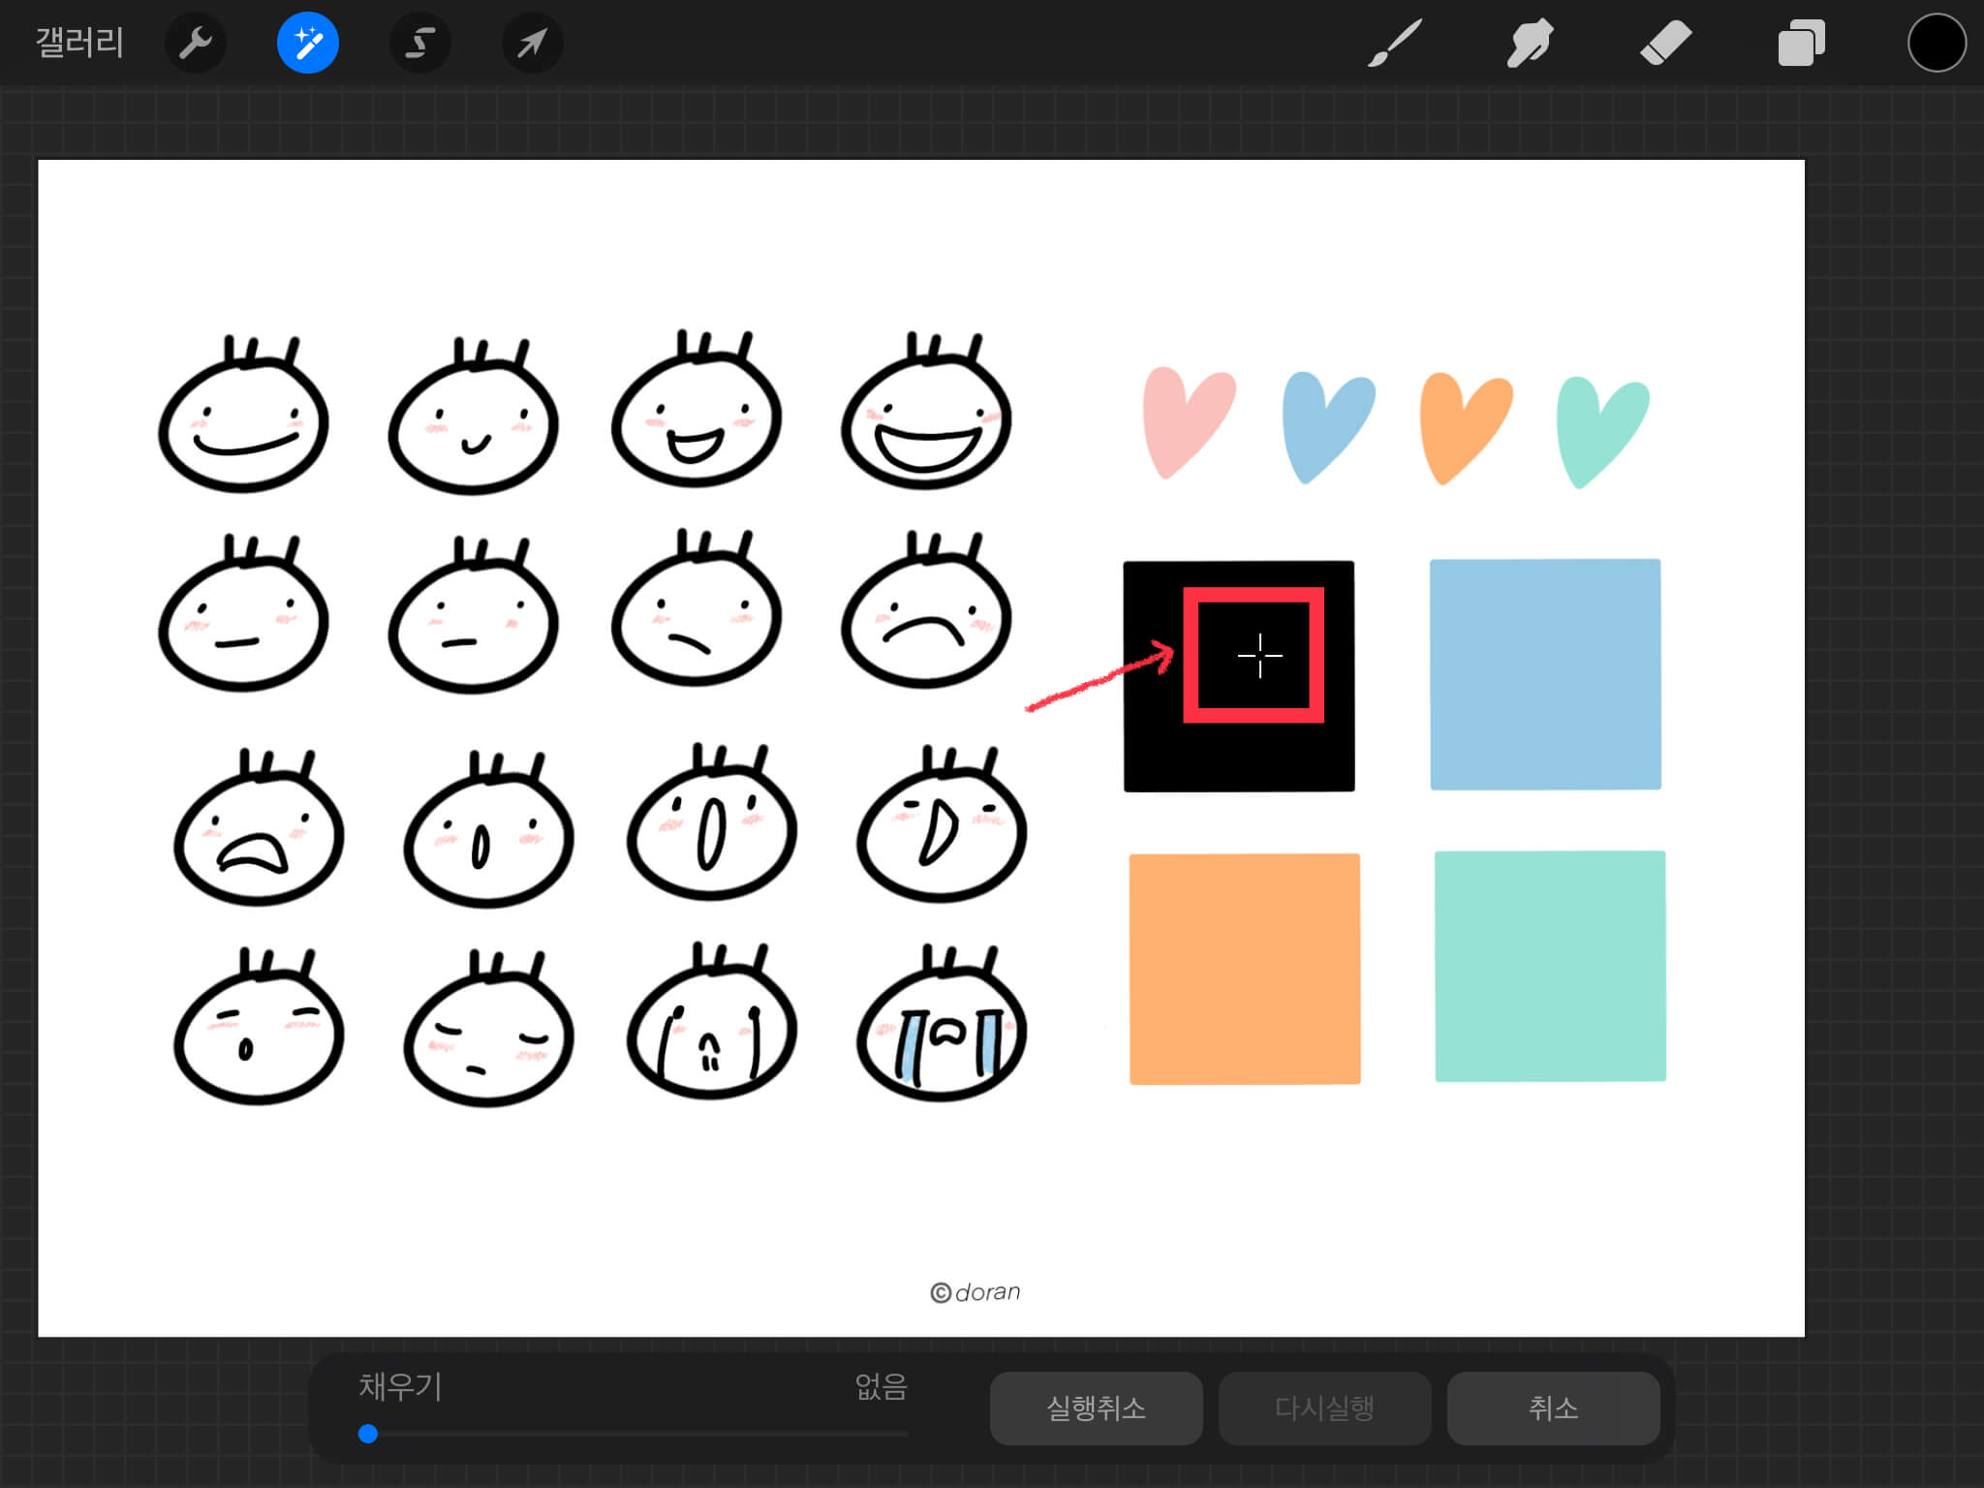The image size is (1984, 1488).
Task: Return to the 갤러리 gallery
Action: [x=79, y=44]
